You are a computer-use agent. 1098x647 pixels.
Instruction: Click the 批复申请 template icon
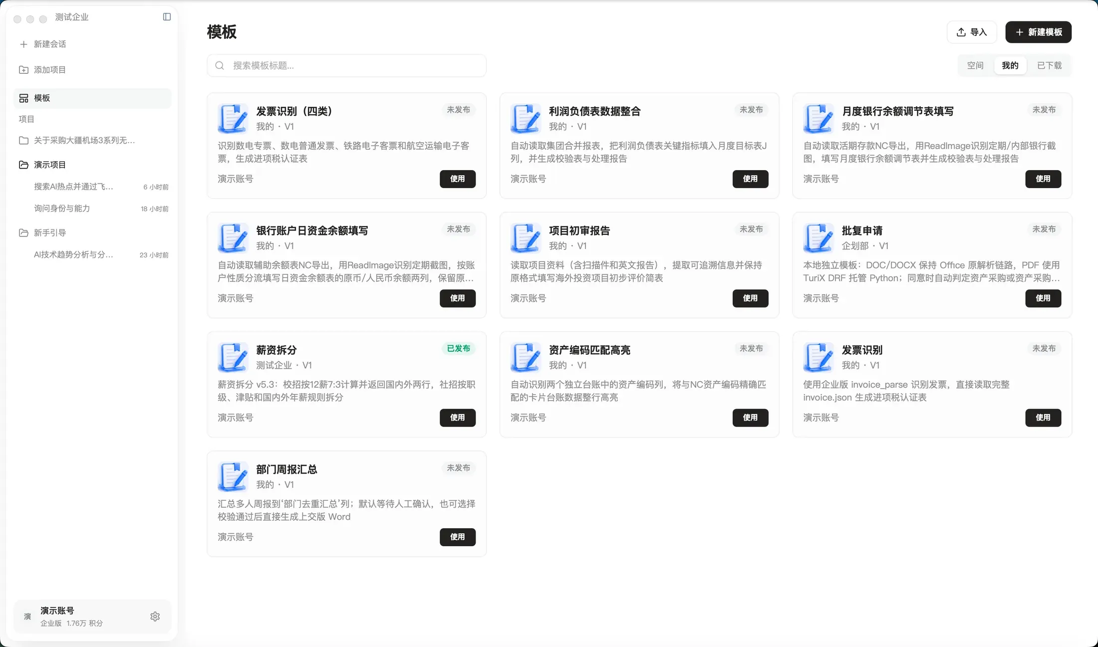coord(819,237)
